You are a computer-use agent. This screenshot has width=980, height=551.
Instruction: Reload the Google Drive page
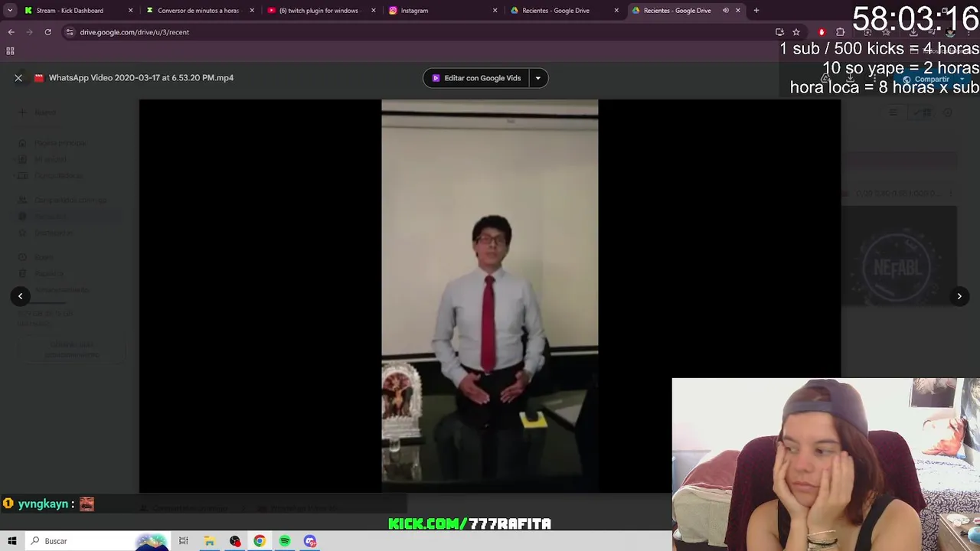(x=47, y=32)
